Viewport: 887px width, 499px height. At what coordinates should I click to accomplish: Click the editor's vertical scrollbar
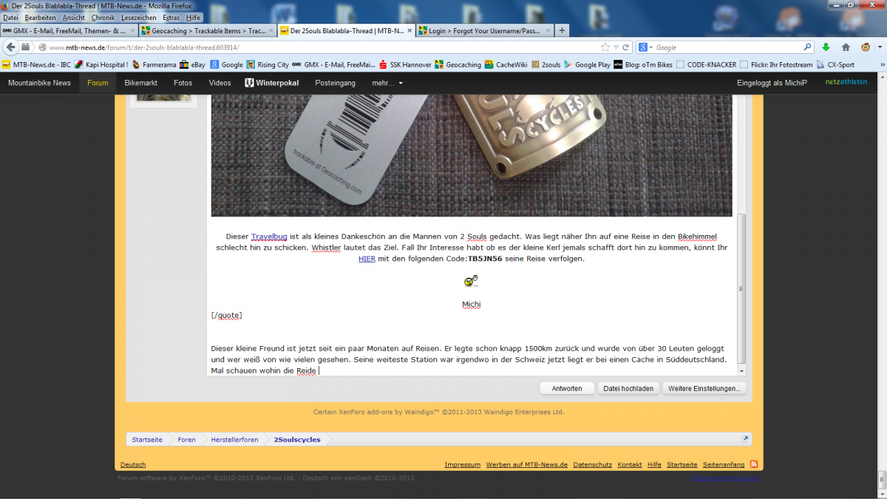click(x=741, y=288)
